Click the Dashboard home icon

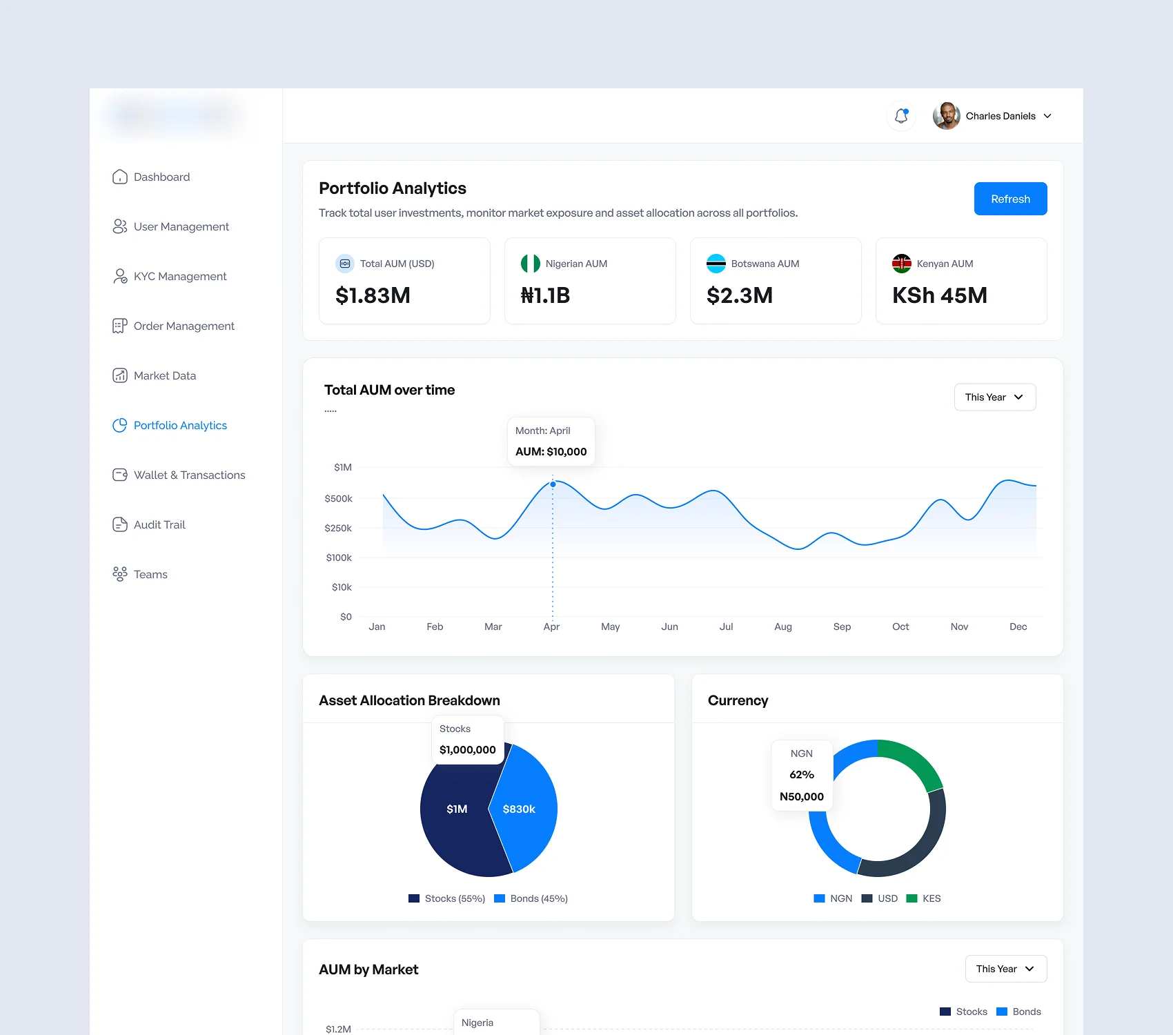[x=119, y=177]
